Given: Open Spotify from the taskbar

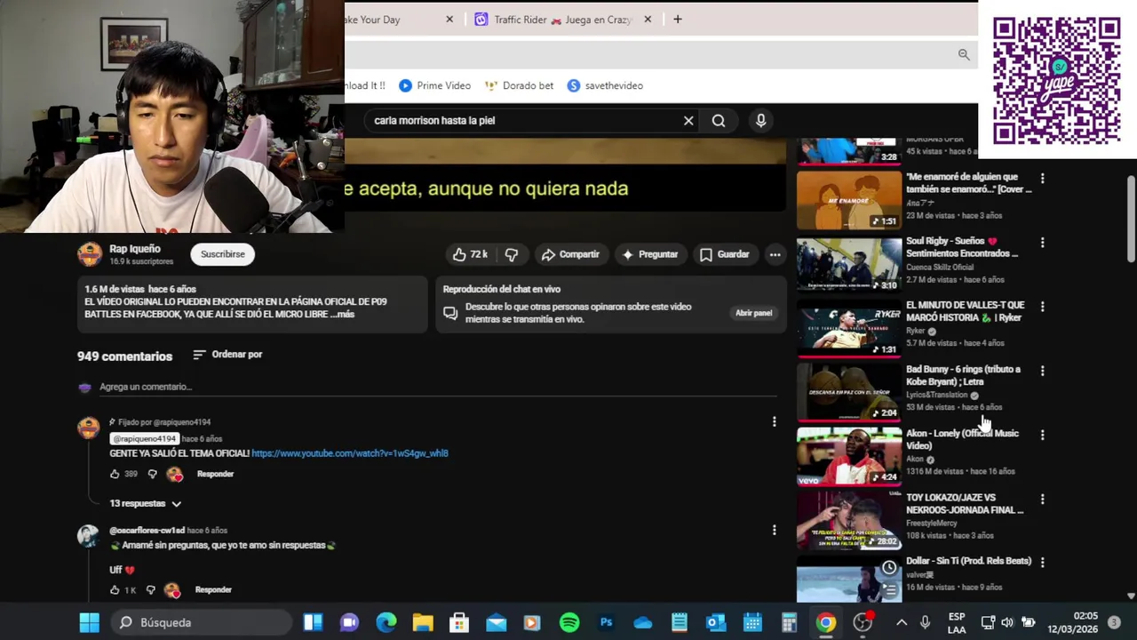Looking at the screenshot, I should click(x=569, y=623).
